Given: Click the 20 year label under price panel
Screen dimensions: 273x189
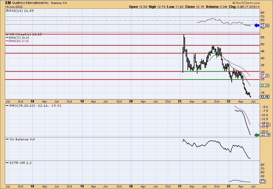Looking at the screenshot, I should [131, 102].
